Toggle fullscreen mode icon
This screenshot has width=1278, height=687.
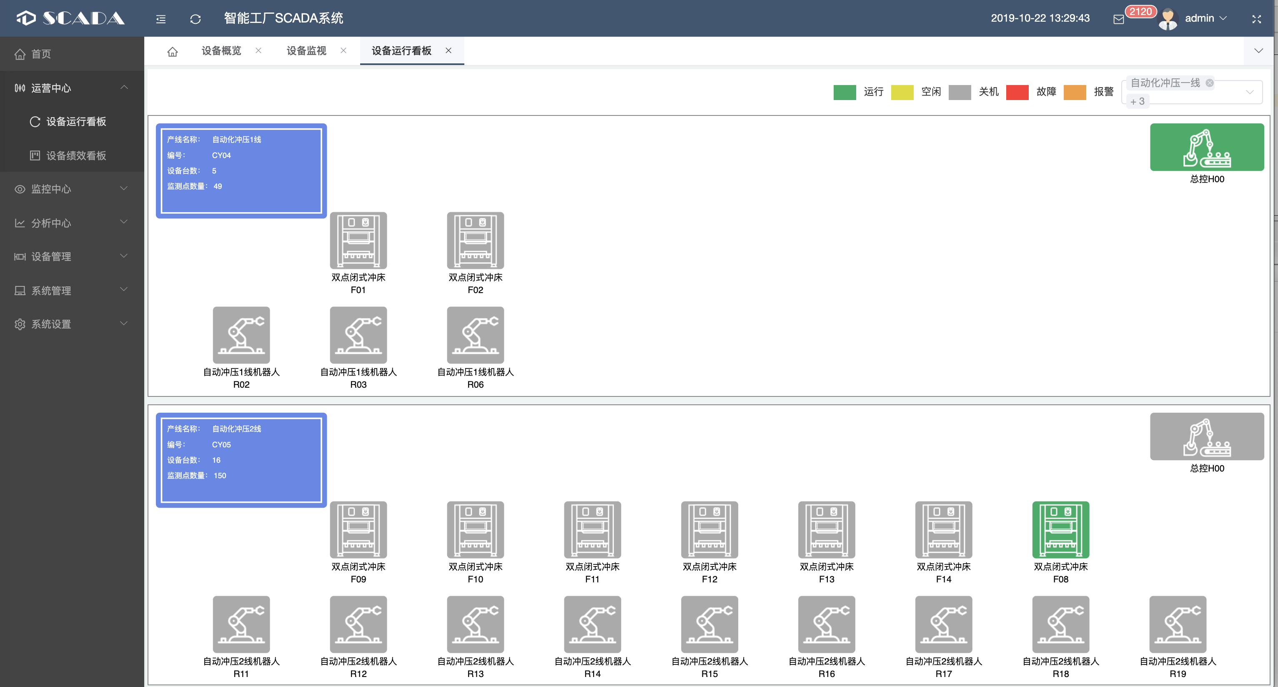click(x=1256, y=19)
